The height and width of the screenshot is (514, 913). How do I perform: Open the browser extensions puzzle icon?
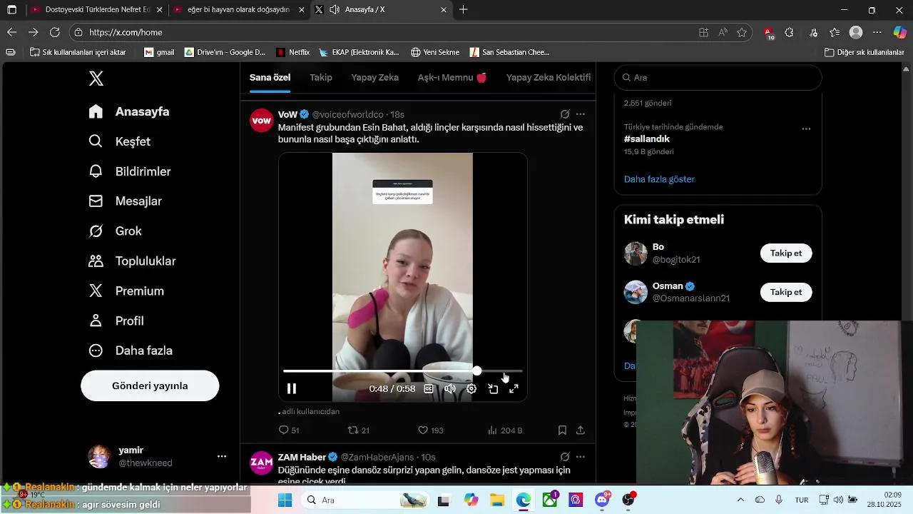click(789, 32)
